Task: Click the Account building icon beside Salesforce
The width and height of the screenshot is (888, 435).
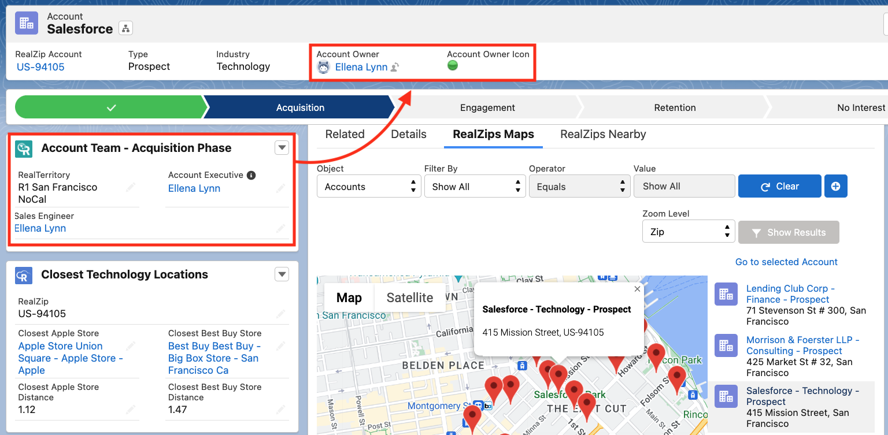Action: coord(27,23)
